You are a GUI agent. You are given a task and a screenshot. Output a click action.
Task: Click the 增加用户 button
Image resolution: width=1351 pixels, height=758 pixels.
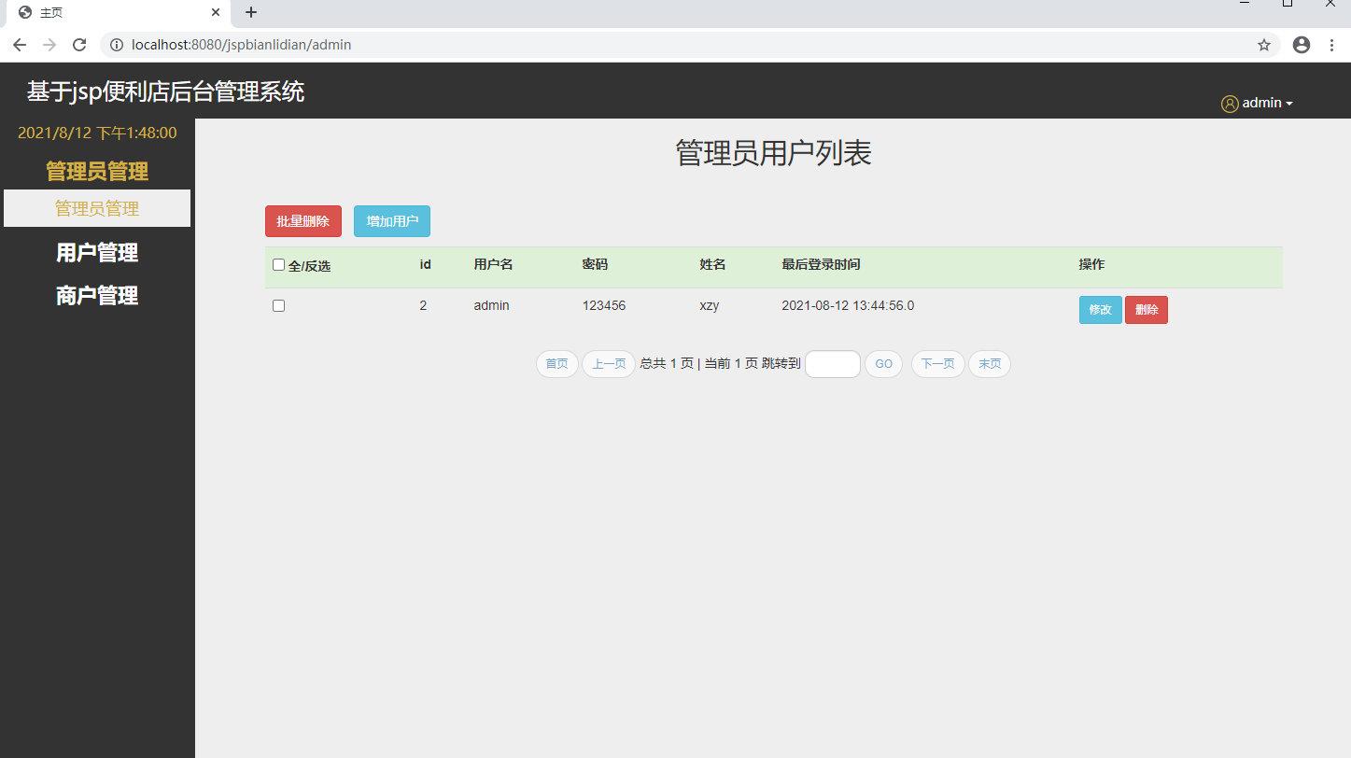tap(391, 221)
